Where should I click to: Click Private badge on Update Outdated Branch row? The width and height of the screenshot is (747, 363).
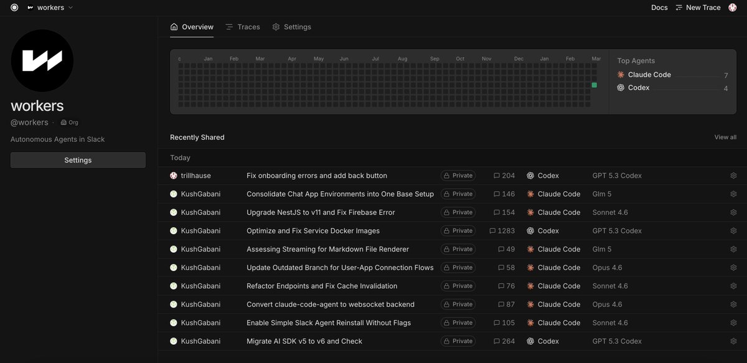[x=458, y=267]
